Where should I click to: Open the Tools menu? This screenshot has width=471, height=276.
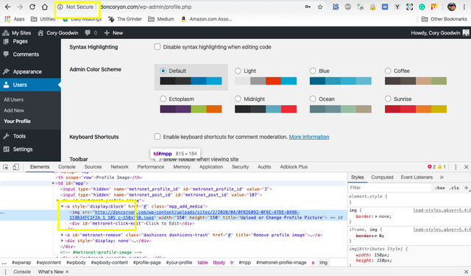19,136
